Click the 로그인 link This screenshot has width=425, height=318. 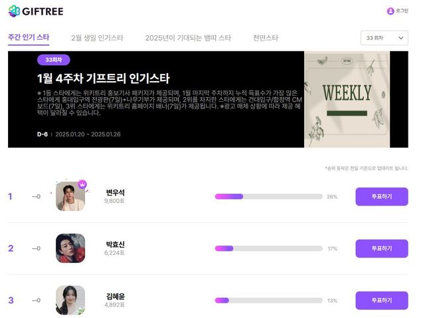(x=402, y=11)
